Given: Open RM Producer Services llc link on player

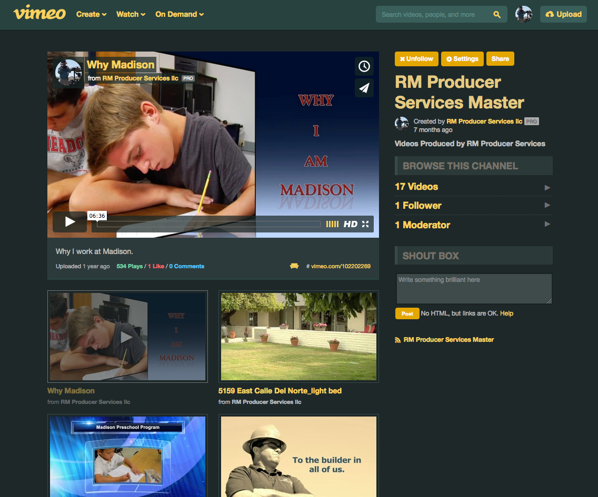Looking at the screenshot, I should [x=140, y=78].
